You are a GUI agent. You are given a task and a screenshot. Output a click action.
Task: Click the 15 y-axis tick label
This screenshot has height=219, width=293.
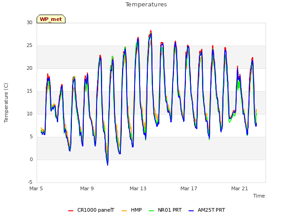(29, 91)
